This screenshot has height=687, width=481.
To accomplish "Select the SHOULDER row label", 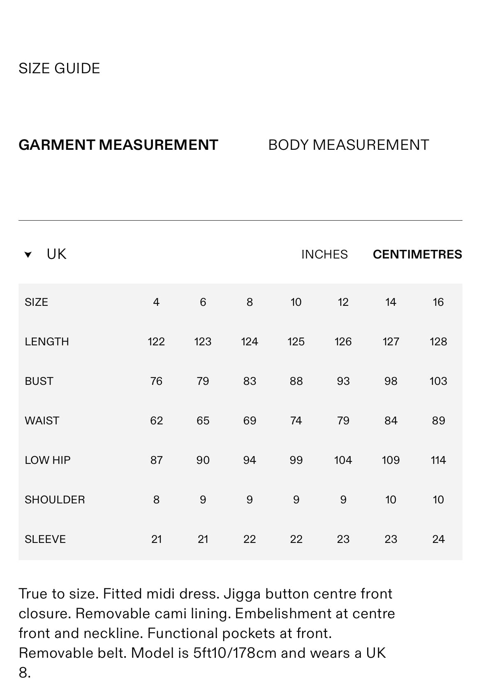I will pyautogui.click(x=55, y=500).
